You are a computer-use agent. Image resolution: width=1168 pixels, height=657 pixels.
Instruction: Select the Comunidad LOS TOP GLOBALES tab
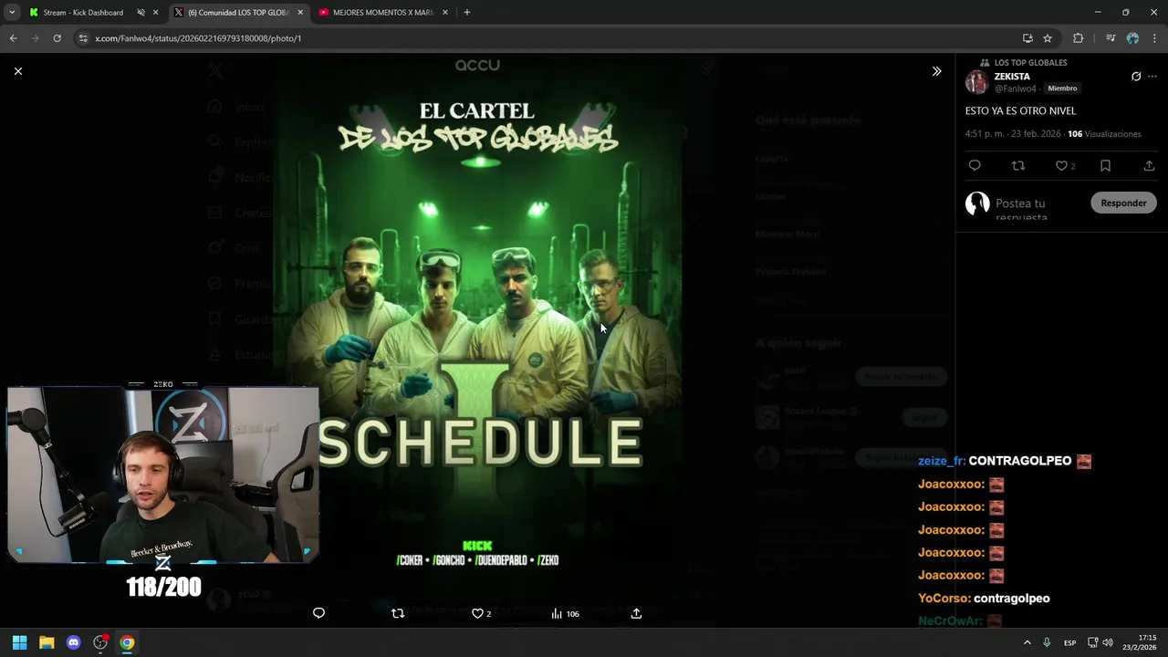pyautogui.click(x=238, y=13)
